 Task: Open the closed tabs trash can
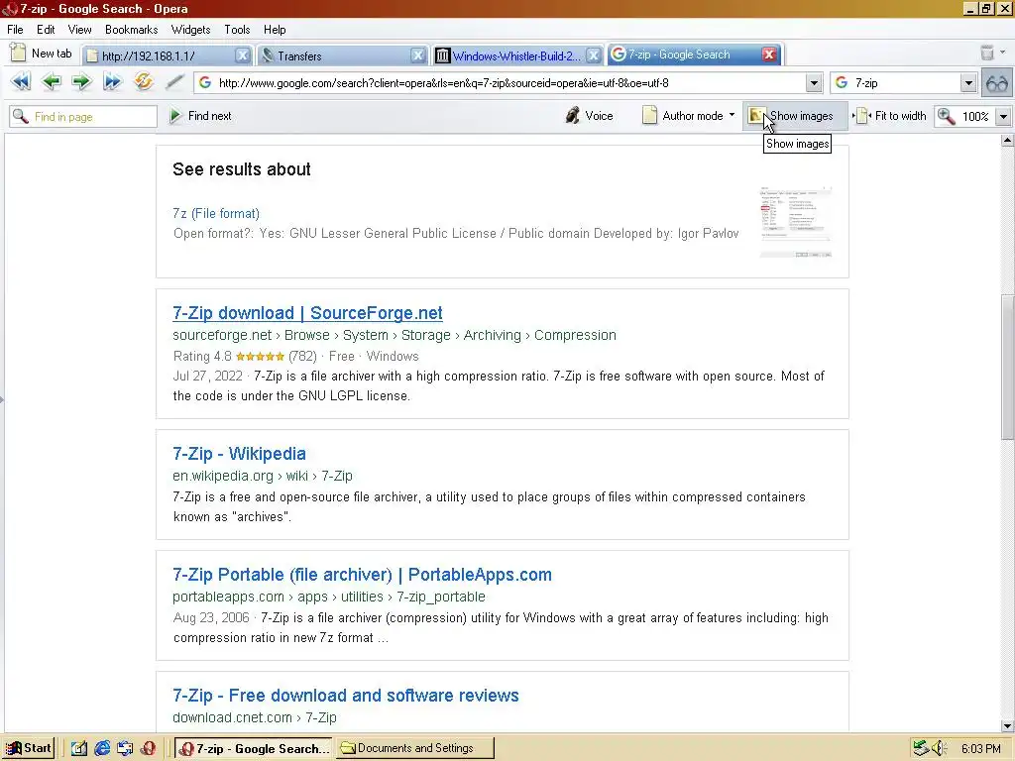(987, 54)
